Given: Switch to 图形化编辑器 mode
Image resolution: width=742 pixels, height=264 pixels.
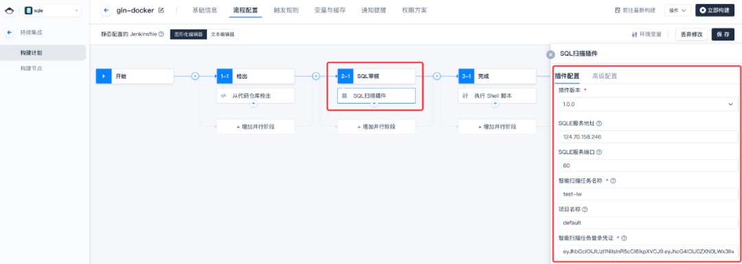Looking at the screenshot, I should click(188, 34).
